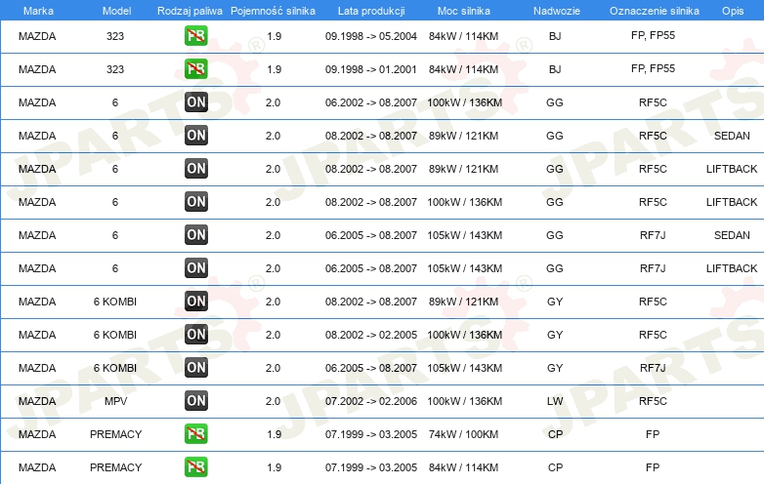Click GY in the 6 KOMBI 89kW / 121KM row
Viewport: 764px width, 484px height.
(x=555, y=302)
